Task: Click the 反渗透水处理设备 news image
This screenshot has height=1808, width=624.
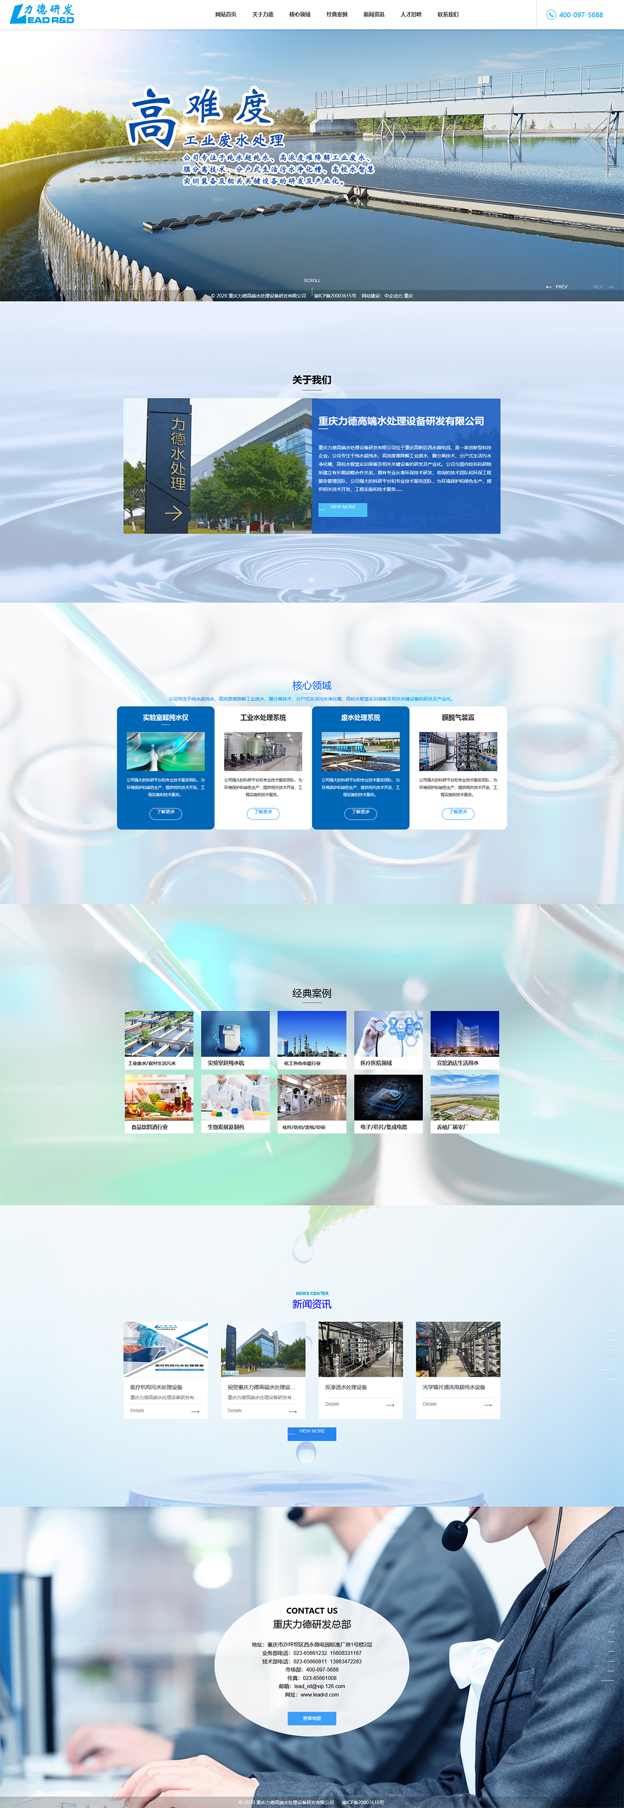Action: click(x=361, y=1350)
